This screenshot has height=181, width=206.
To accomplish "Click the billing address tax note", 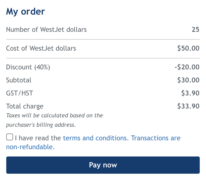I will point(54,120).
